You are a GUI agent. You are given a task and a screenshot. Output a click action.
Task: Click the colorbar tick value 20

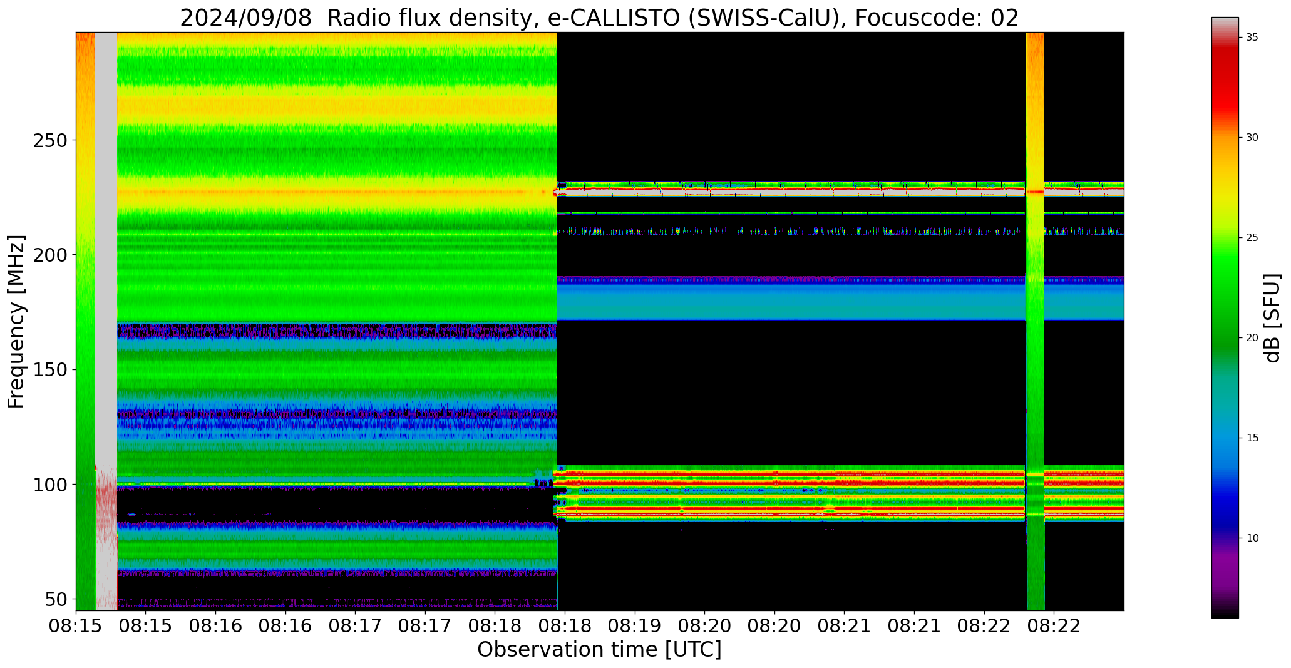[1252, 338]
